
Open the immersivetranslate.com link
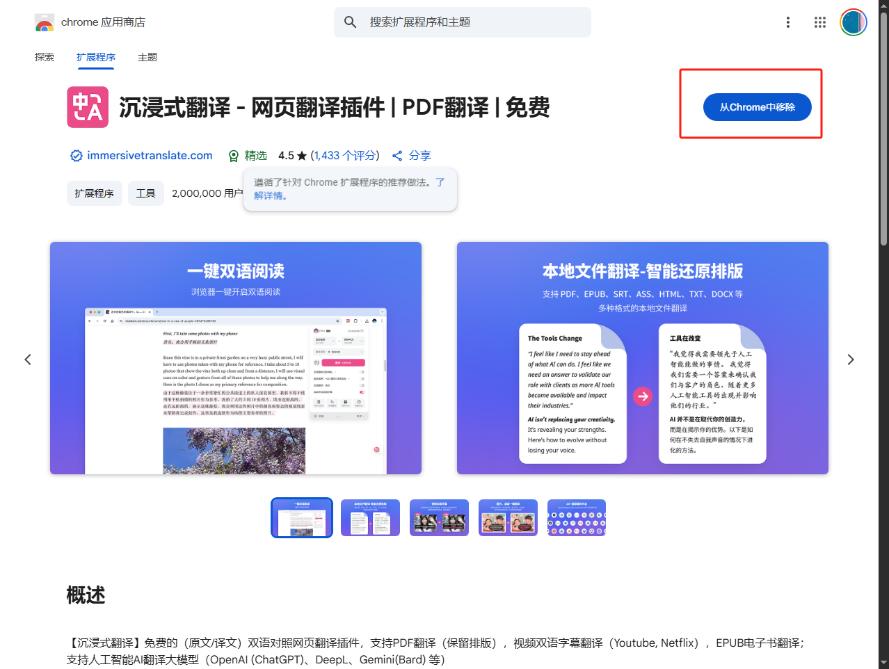(150, 156)
